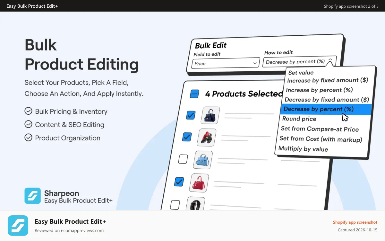Toggle the select-all checkbox beside 4 Products Selected

(194, 94)
